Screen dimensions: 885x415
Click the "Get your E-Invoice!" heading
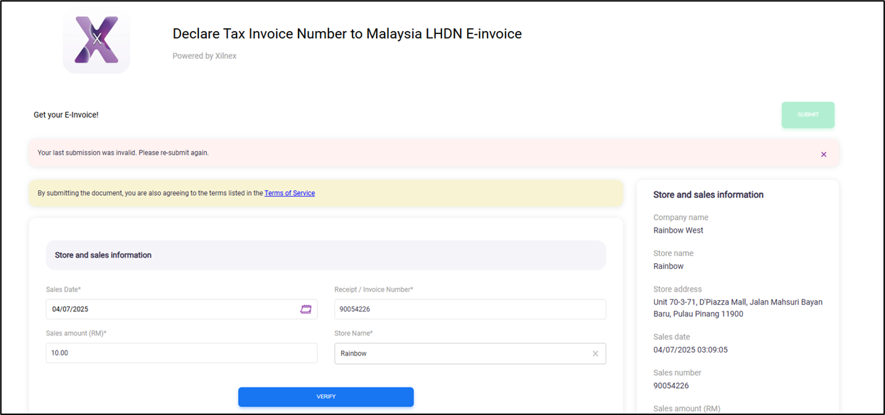tap(66, 115)
